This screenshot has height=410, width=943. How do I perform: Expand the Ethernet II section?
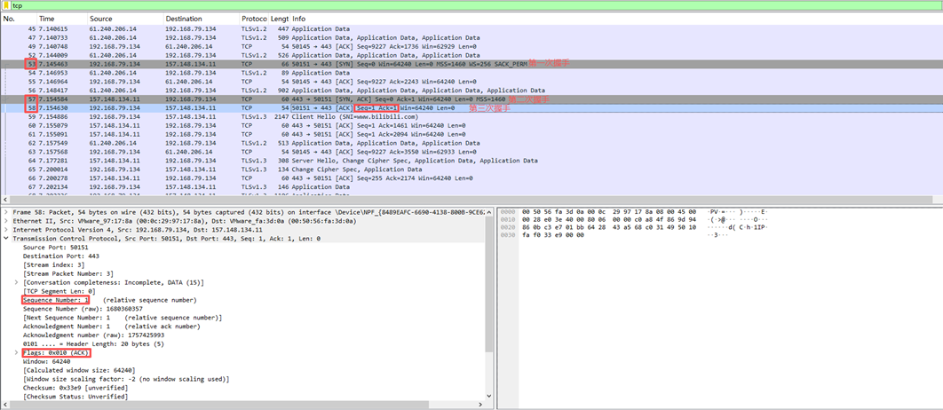click(5, 221)
